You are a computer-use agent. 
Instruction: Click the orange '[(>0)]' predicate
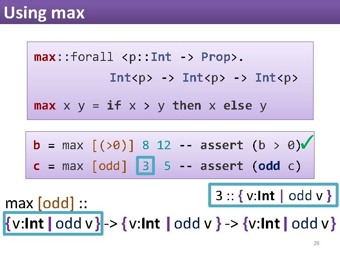(x=113, y=145)
